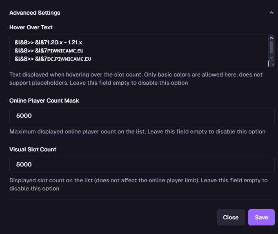This screenshot has height=234, width=278.
Task: Focus the Online Player Count Mask field
Action: pyautogui.click(x=142, y=116)
